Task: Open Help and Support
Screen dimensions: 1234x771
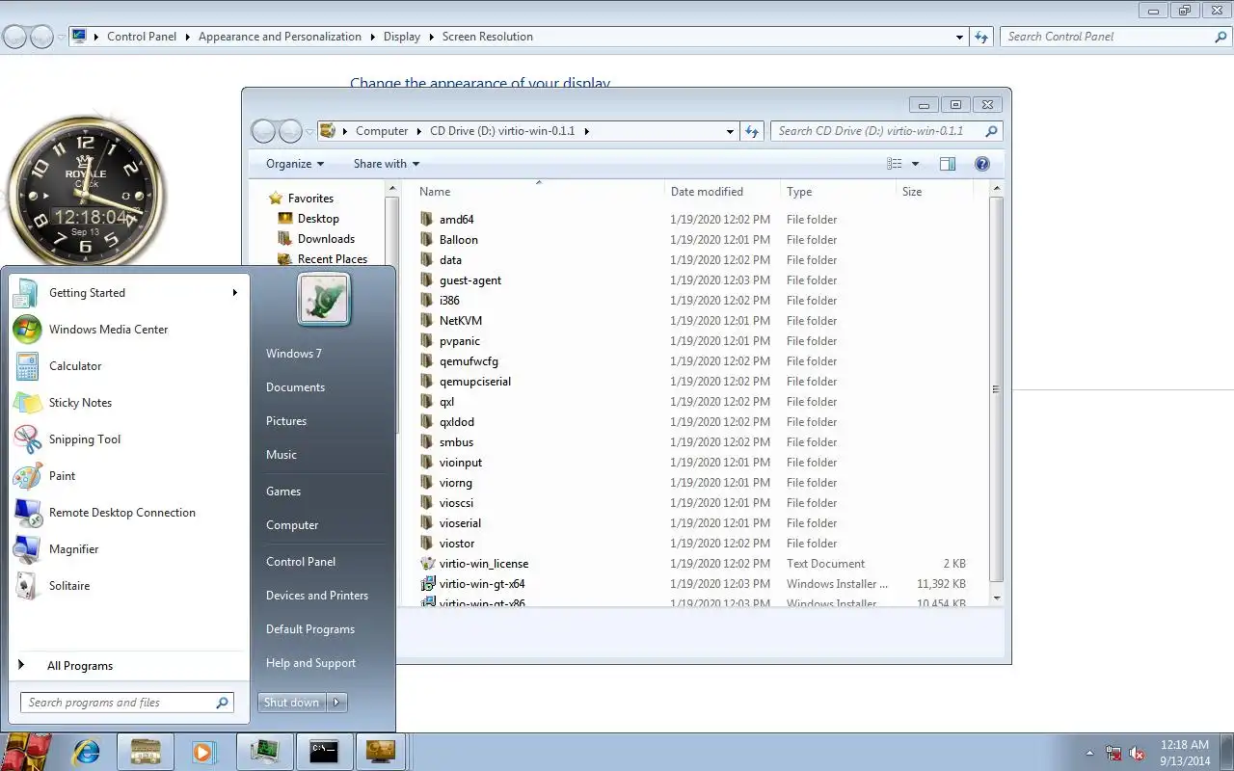Action: 310,663
